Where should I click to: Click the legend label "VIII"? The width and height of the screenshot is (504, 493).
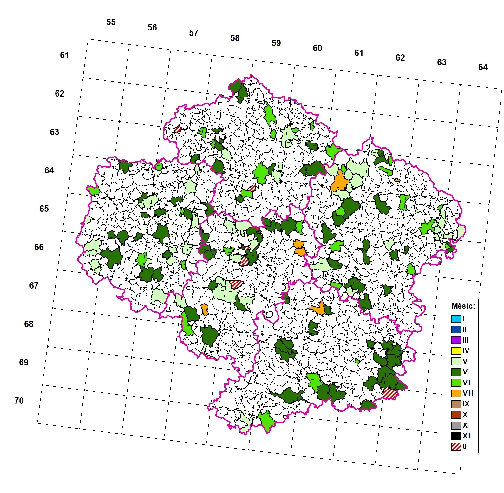pyautogui.click(x=468, y=393)
